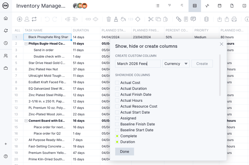Open notifications bell in sidebar

(6, 30)
